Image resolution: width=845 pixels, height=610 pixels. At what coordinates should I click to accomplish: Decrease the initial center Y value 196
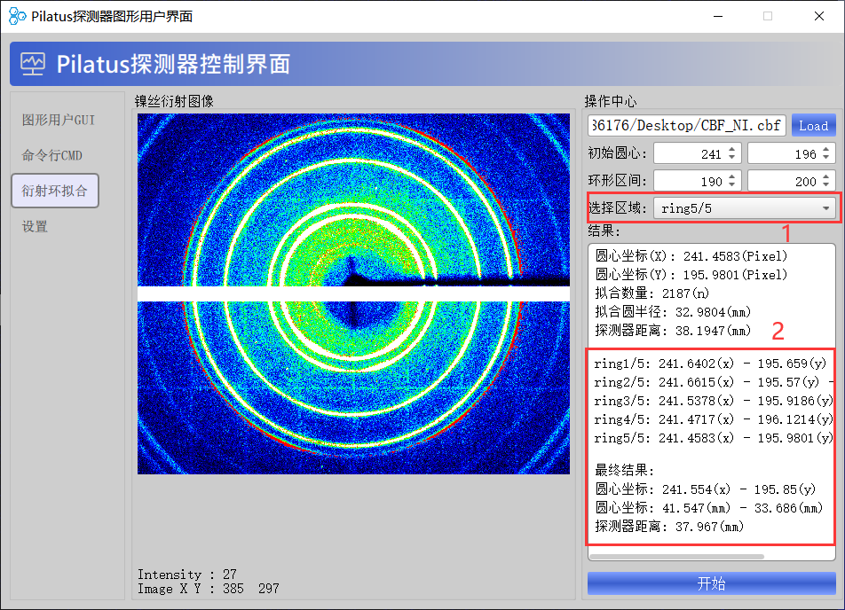826,158
